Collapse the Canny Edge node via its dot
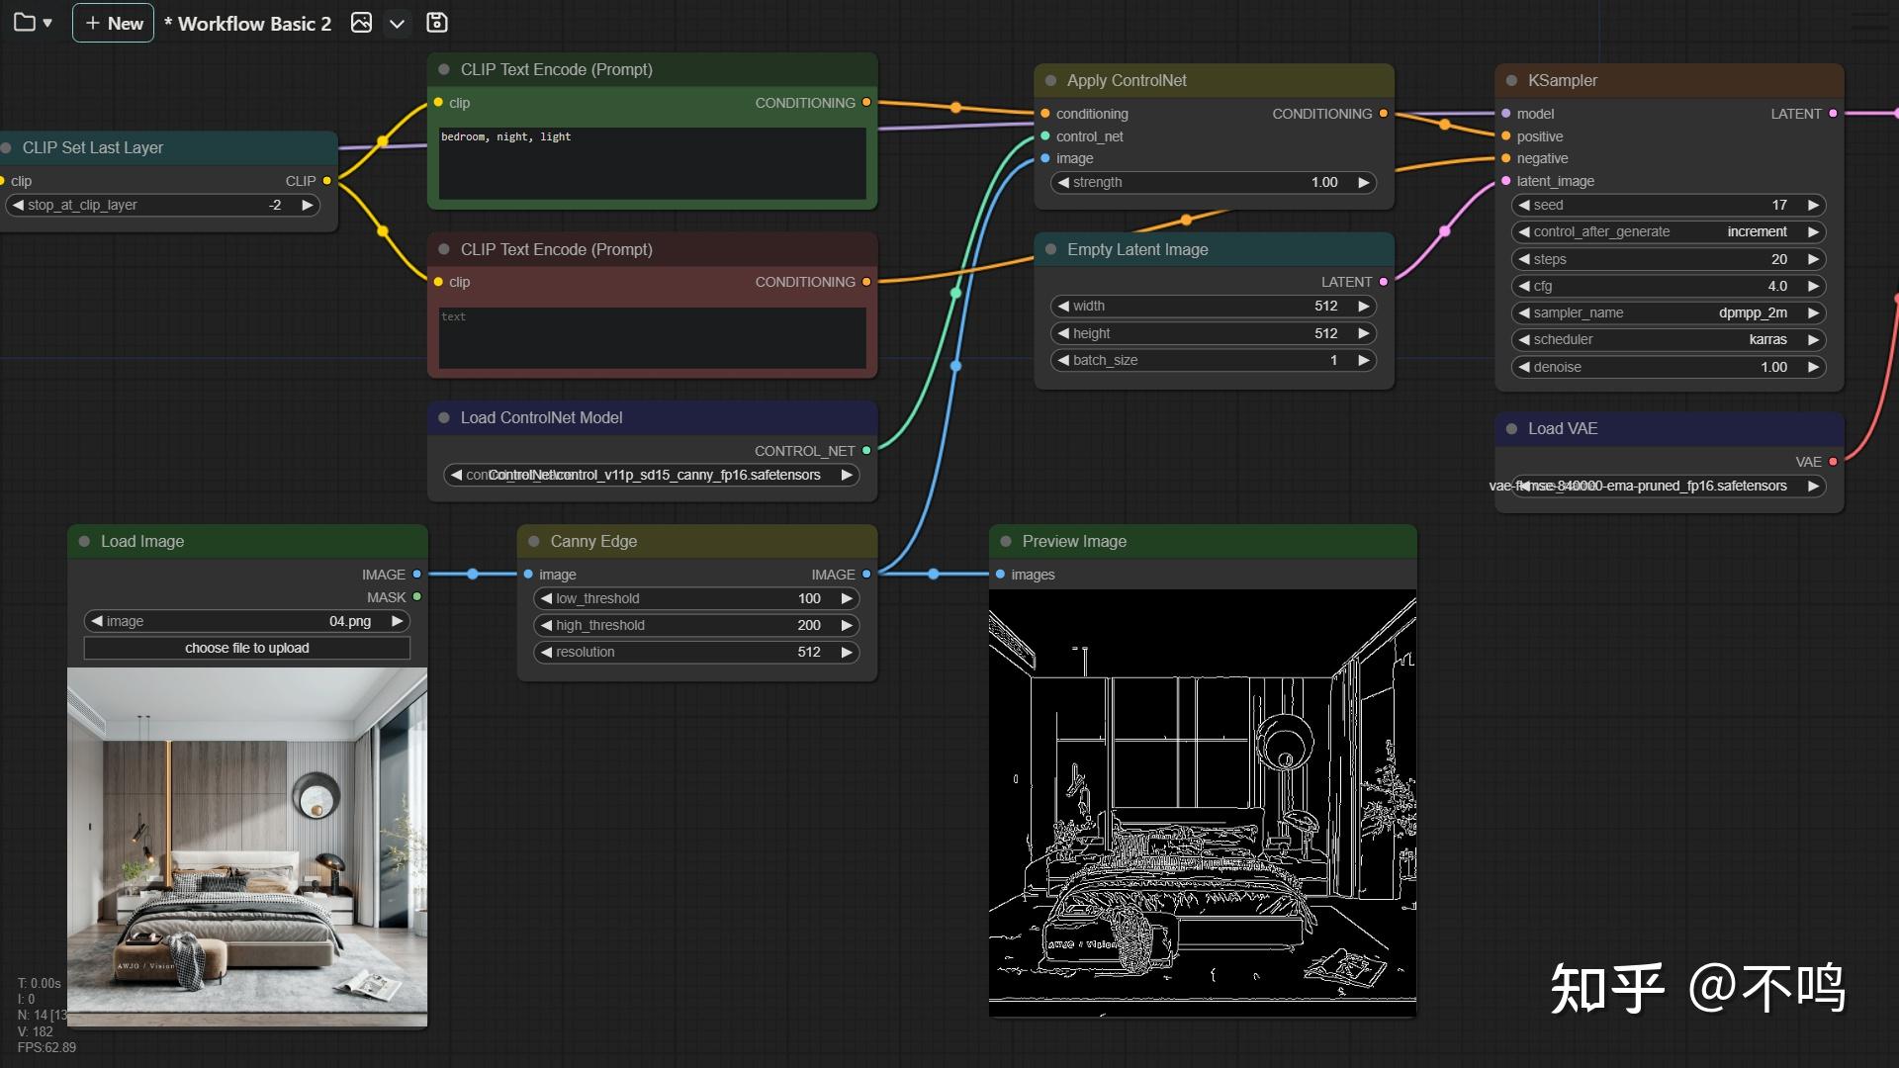 click(534, 542)
